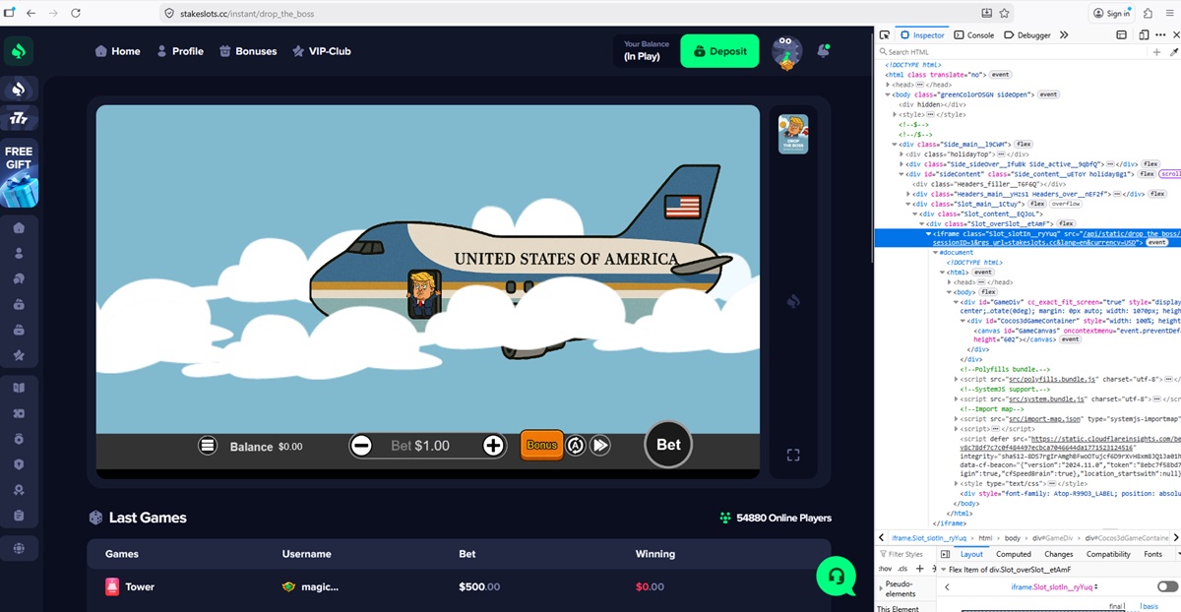Click the notification bell icon
The image size is (1181, 612).
[x=824, y=50]
